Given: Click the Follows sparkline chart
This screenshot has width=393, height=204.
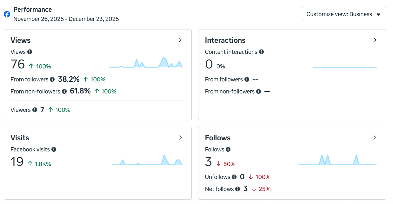Looking at the screenshot, I should [x=337, y=160].
